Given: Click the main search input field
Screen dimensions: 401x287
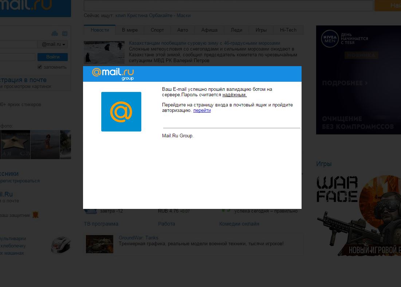Looking at the screenshot, I should [228, 5].
